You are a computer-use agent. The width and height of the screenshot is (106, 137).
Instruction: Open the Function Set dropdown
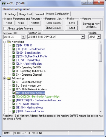83,37
